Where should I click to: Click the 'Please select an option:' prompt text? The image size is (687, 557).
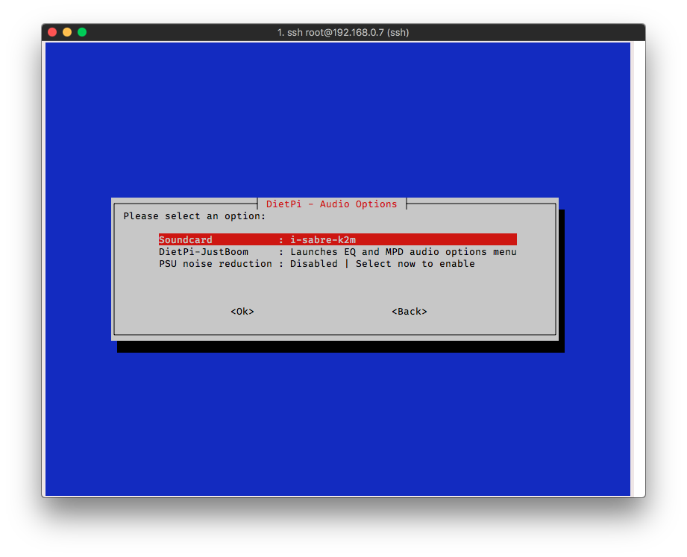pyautogui.click(x=194, y=216)
